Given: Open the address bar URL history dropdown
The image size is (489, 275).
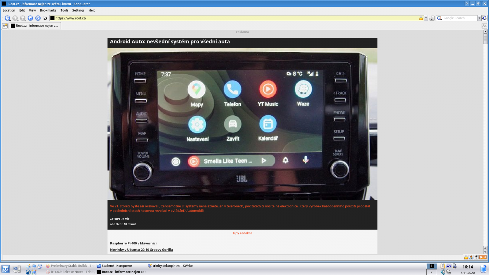Looking at the screenshot, I should coord(426,18).
